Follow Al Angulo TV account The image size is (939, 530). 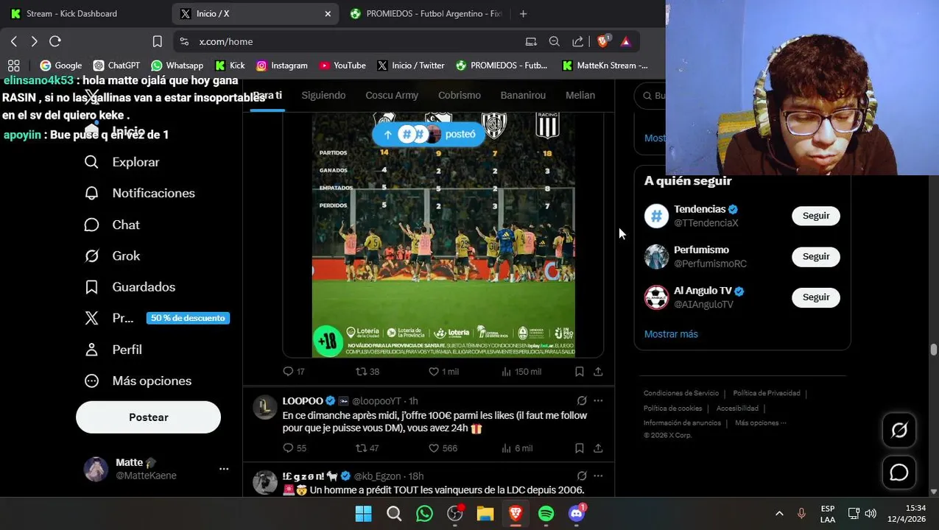point(816,297)
